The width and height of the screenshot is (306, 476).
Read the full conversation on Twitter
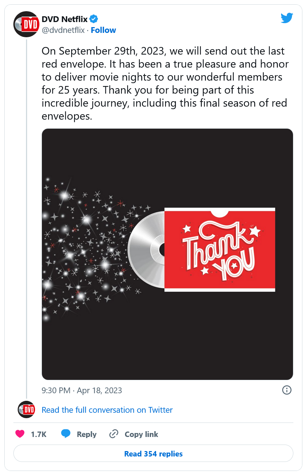(107, 410)
